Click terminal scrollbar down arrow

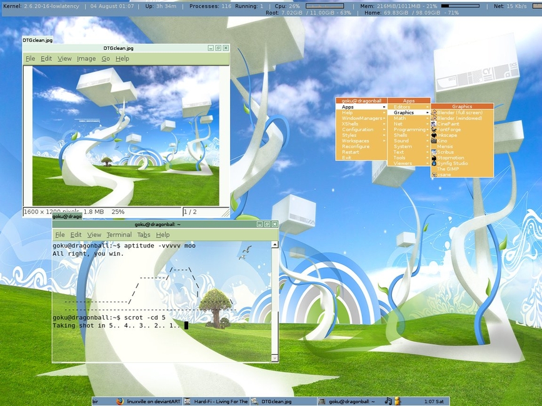point(275,358)
